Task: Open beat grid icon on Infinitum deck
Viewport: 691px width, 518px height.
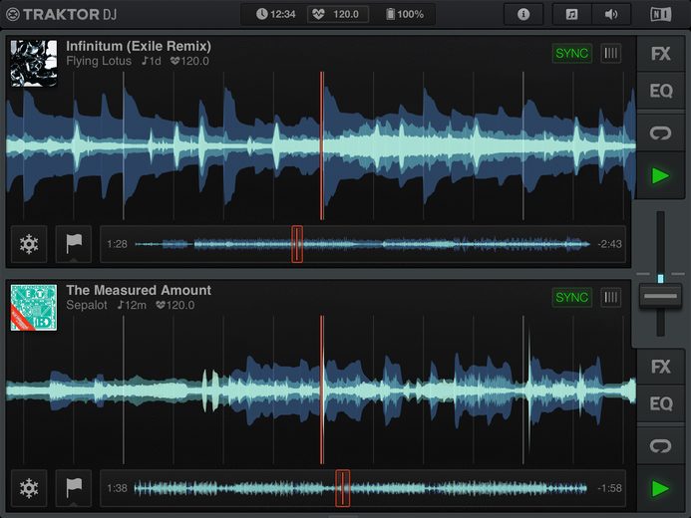Action: pyautogui.click(x=611, y=54)
